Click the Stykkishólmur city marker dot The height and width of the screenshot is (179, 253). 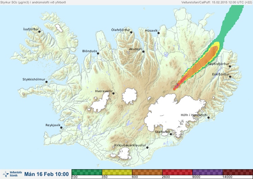[x=47, y=82]
